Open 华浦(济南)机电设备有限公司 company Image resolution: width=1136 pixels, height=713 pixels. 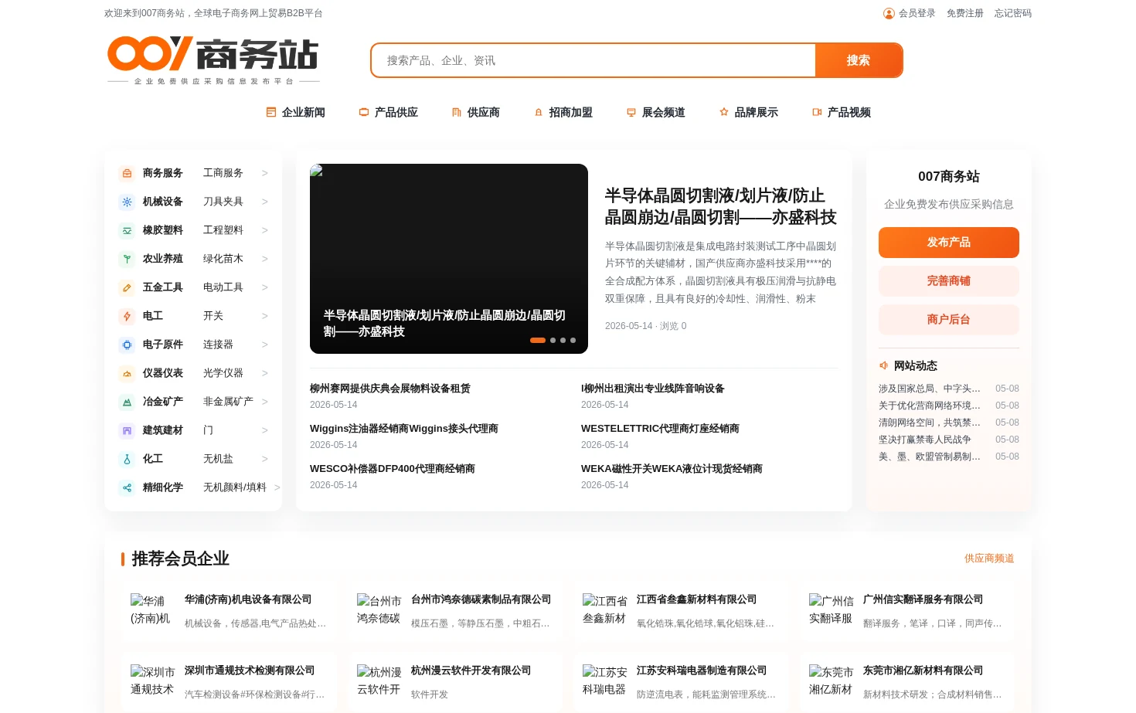[248, 599]
